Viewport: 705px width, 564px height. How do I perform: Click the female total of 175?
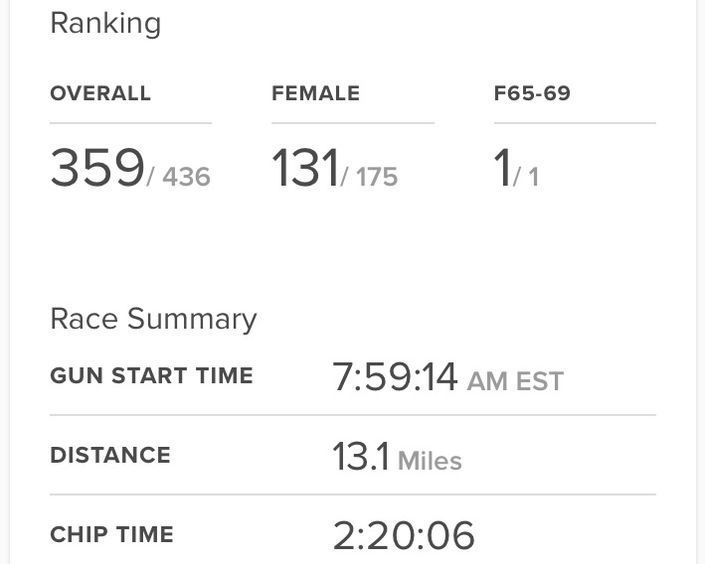tap(372, 177)
